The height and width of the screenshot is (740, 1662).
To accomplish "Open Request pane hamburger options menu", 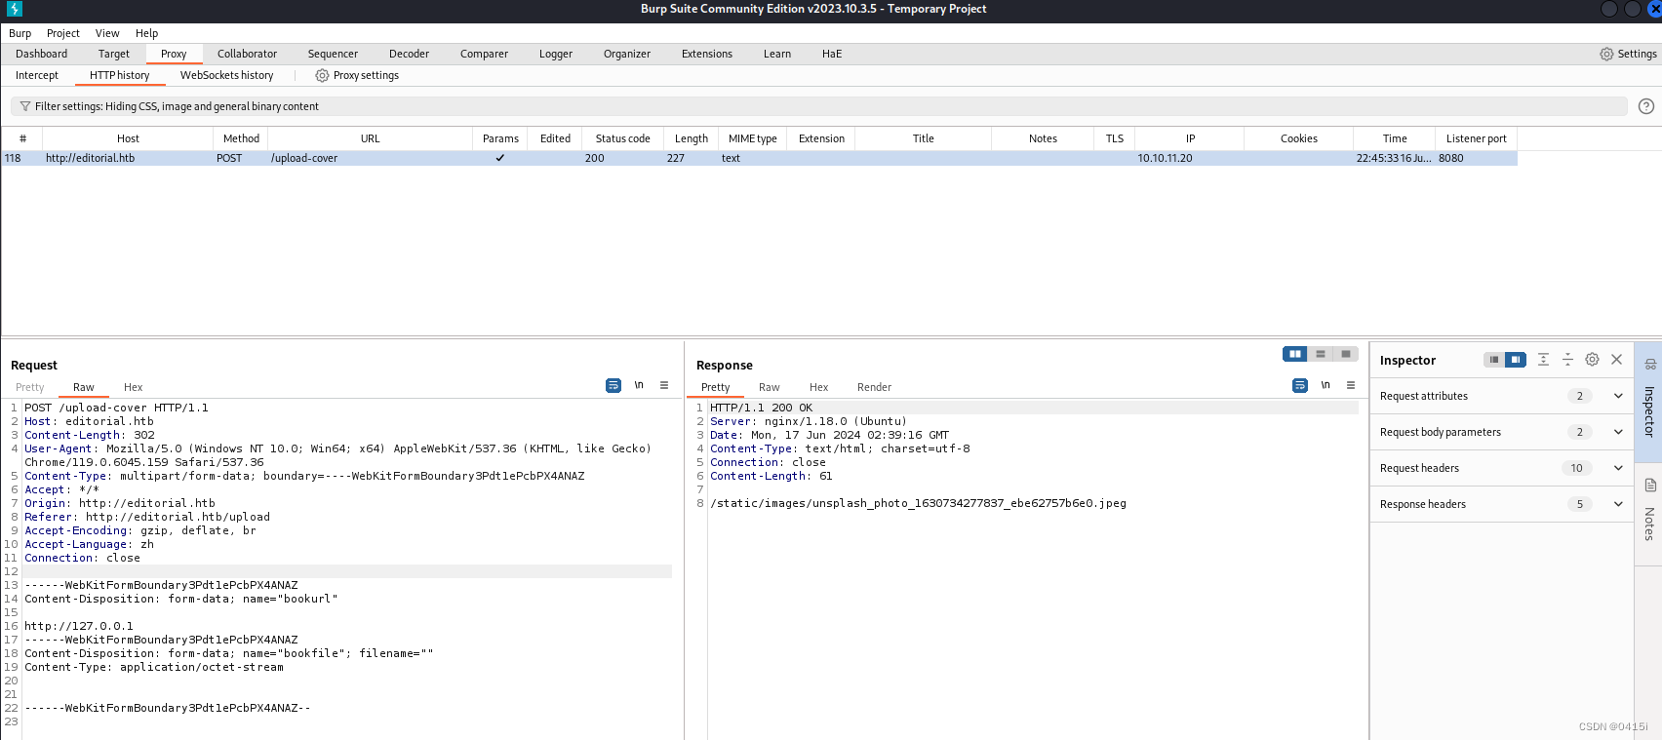I will coord(664,386).
